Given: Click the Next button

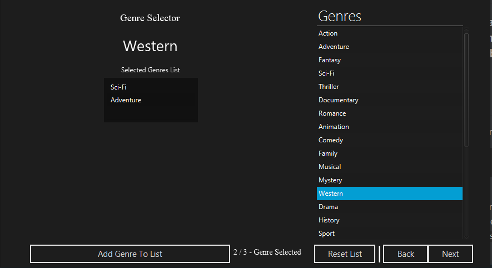Looking at the screenshot, I should click(x=450, y=254).
